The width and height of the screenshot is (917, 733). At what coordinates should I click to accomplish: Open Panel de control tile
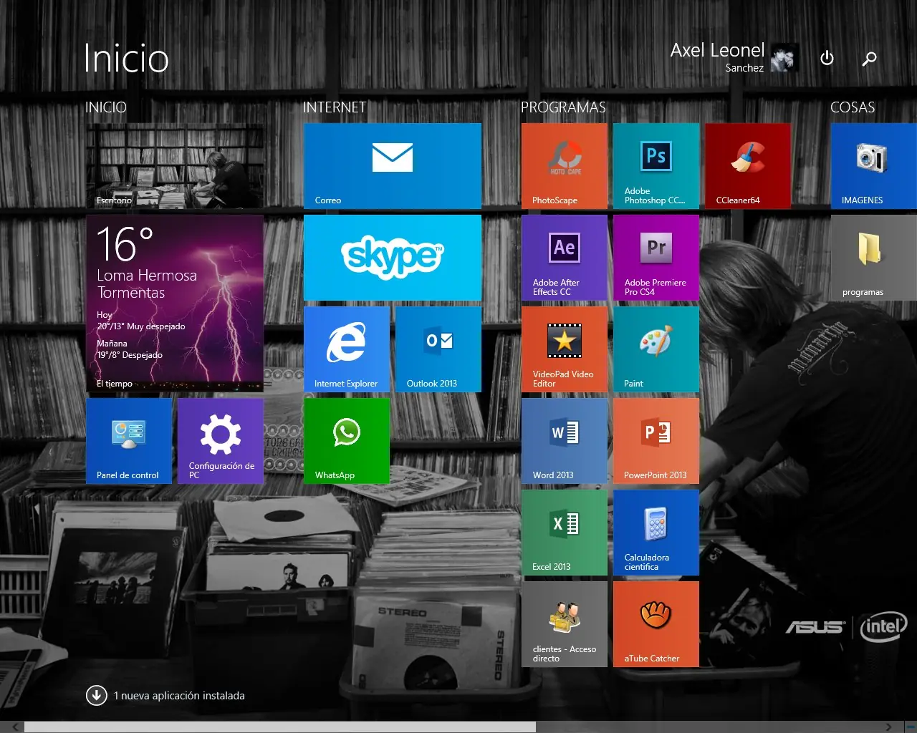129,441
